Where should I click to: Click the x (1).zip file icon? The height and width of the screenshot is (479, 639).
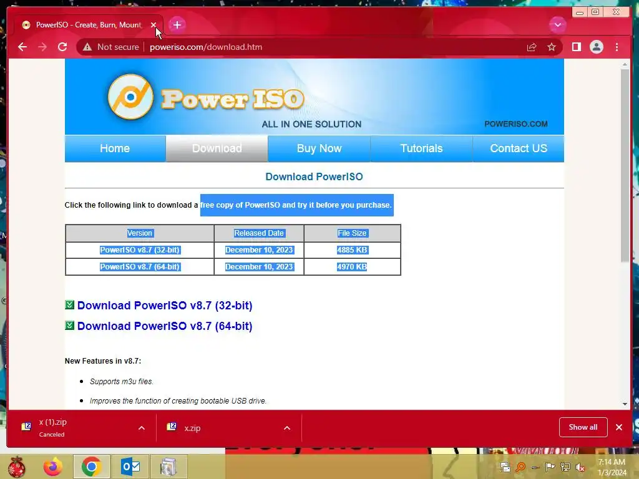pos(26,427)
